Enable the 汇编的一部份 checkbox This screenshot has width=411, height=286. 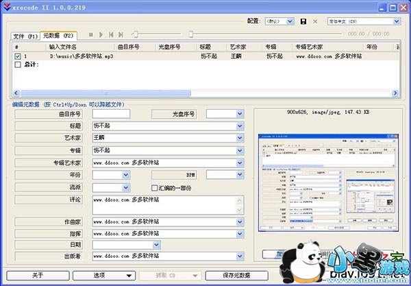[154, 187]
